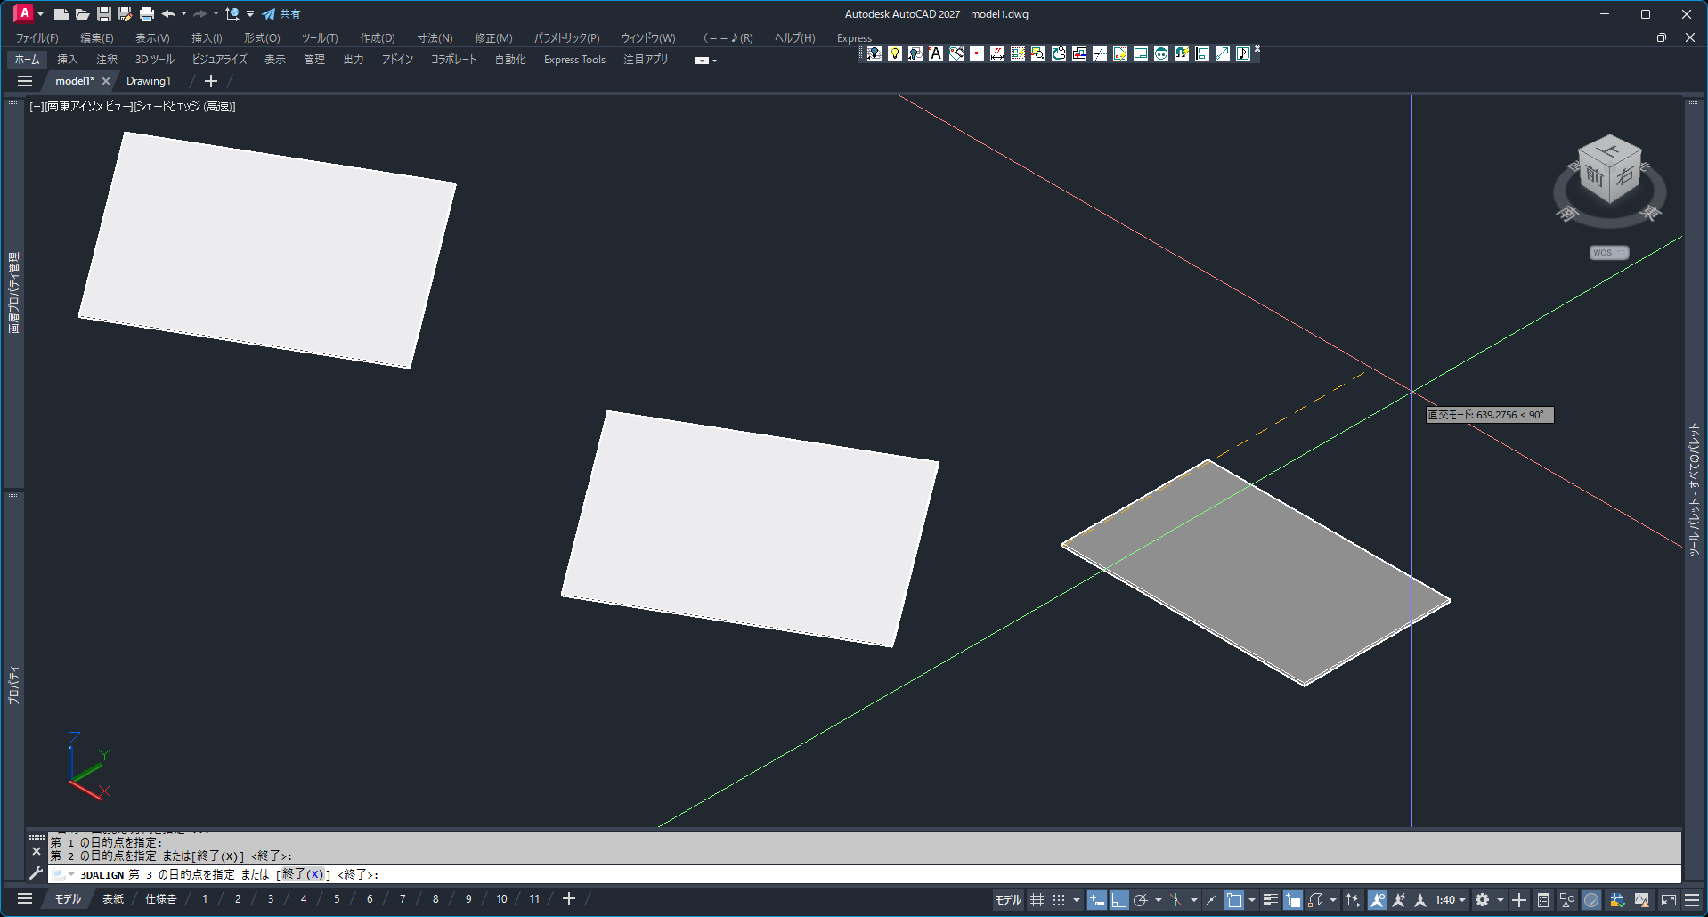Toggle dynamic input in status bar

[1097, 900]
